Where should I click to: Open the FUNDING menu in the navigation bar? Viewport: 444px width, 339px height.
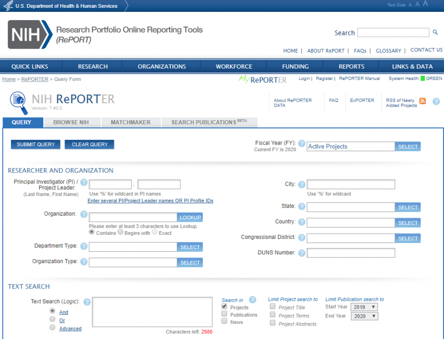(x=294, y=66)
